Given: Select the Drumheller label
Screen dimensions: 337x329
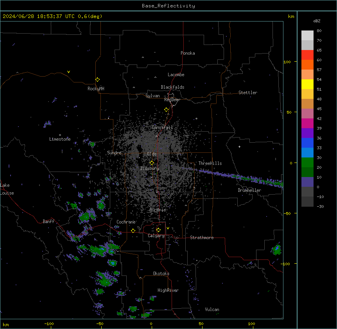Looking at the screenshot, I should [x=249, y=190].
